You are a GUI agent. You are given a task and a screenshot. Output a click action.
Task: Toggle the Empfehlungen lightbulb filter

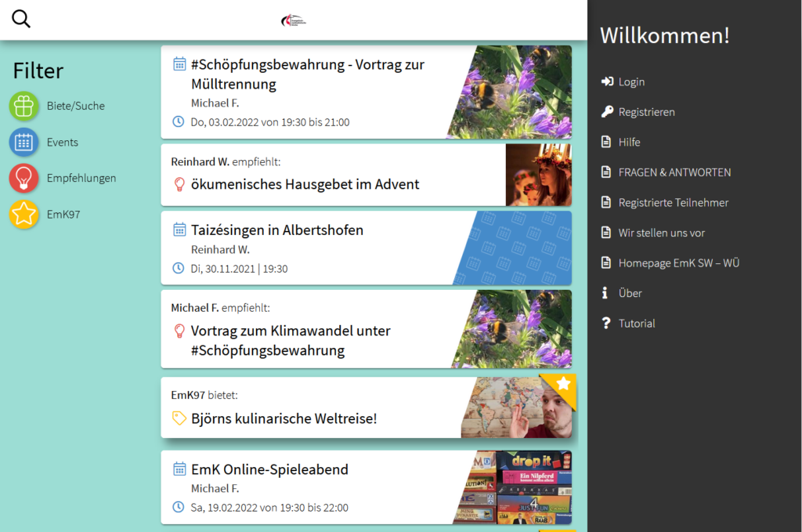[24, 178]
